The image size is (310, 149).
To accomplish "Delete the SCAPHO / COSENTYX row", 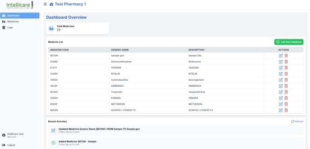I will pyautogui.click(x=286, y=110).
